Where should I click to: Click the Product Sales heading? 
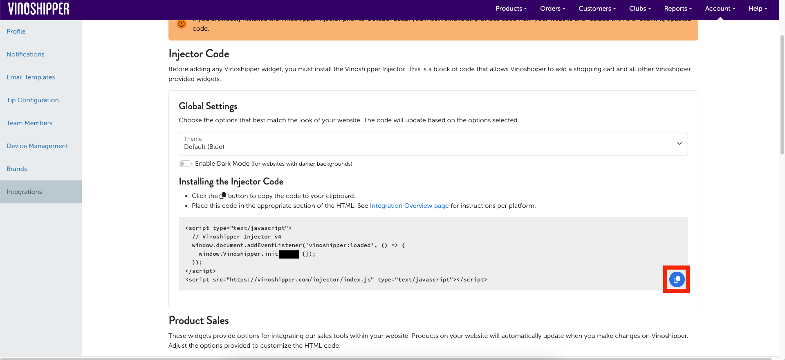pyautogui.click(x=199, y=320)
